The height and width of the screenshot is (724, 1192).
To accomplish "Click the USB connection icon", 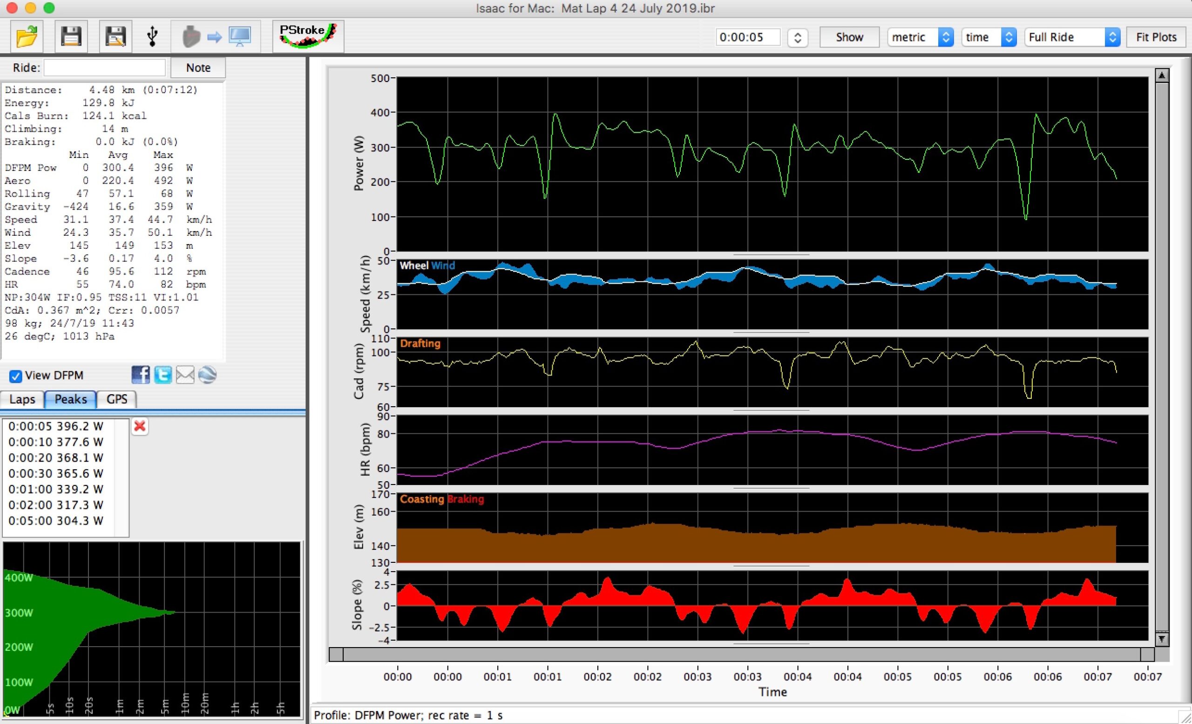I will 152,36.
